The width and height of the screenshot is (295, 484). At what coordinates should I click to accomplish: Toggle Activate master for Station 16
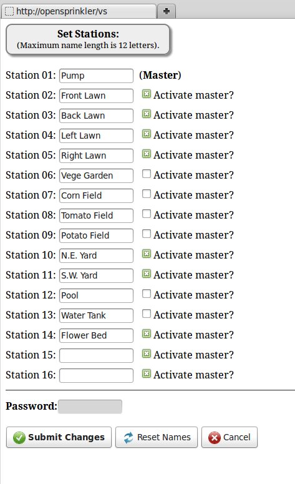(147, 373)
